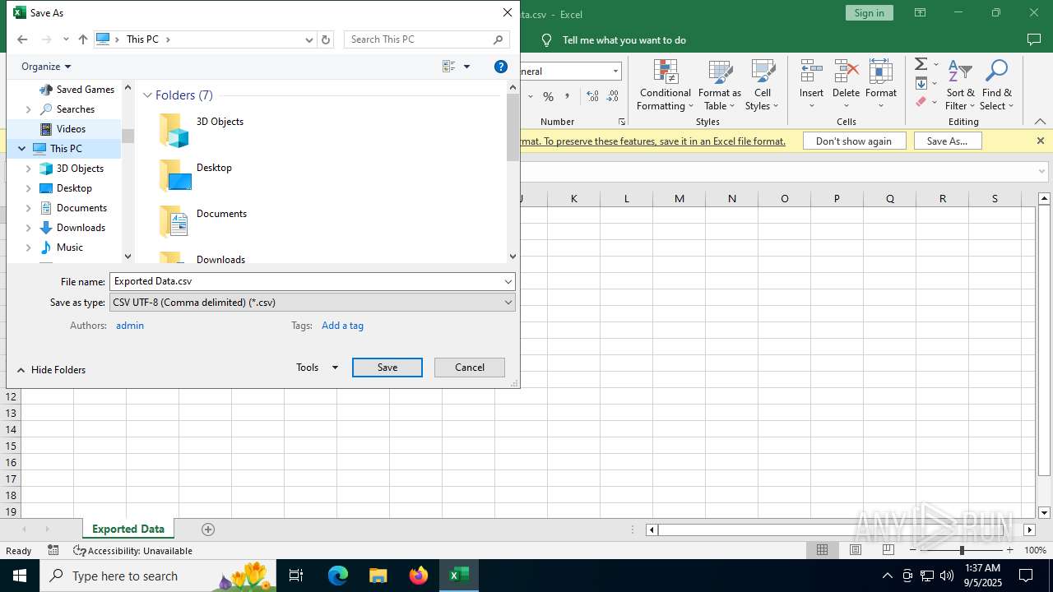
Task: Click Format as Table in ribbon
Action: 720,86
